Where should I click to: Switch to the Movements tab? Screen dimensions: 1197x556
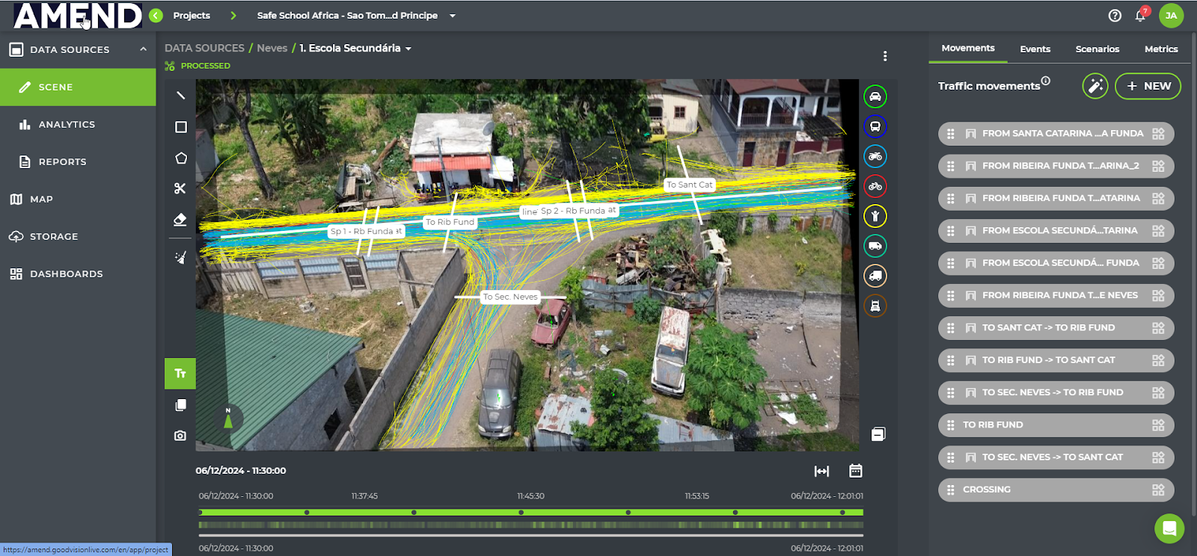(968, 49)
